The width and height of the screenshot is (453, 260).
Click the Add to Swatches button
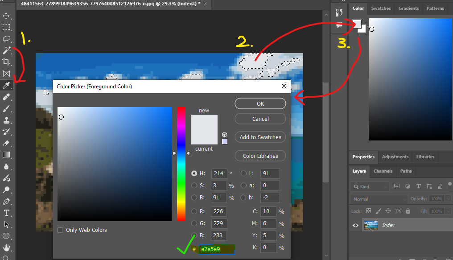click(260, 137)
